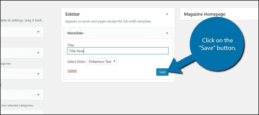Expand the widget arrow below 'drag it back' text
Image resolution: width=259 pixels, height=115 pixels.
pos(38,32)
